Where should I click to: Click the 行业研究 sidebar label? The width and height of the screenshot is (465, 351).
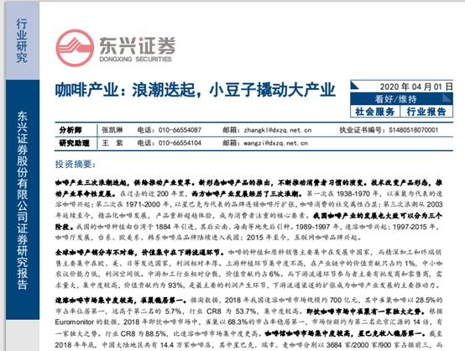pos(21,40)
